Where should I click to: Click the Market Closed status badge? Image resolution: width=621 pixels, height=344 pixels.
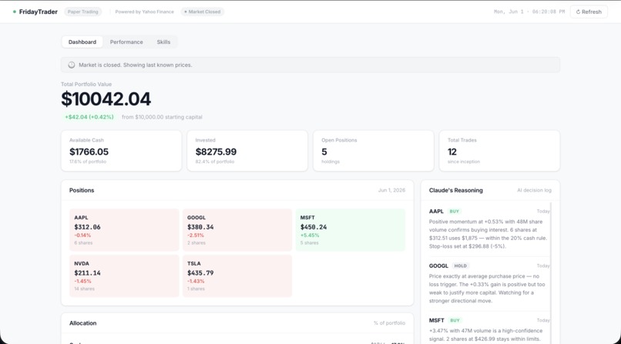pyautogui.click(x=203, y=12)
